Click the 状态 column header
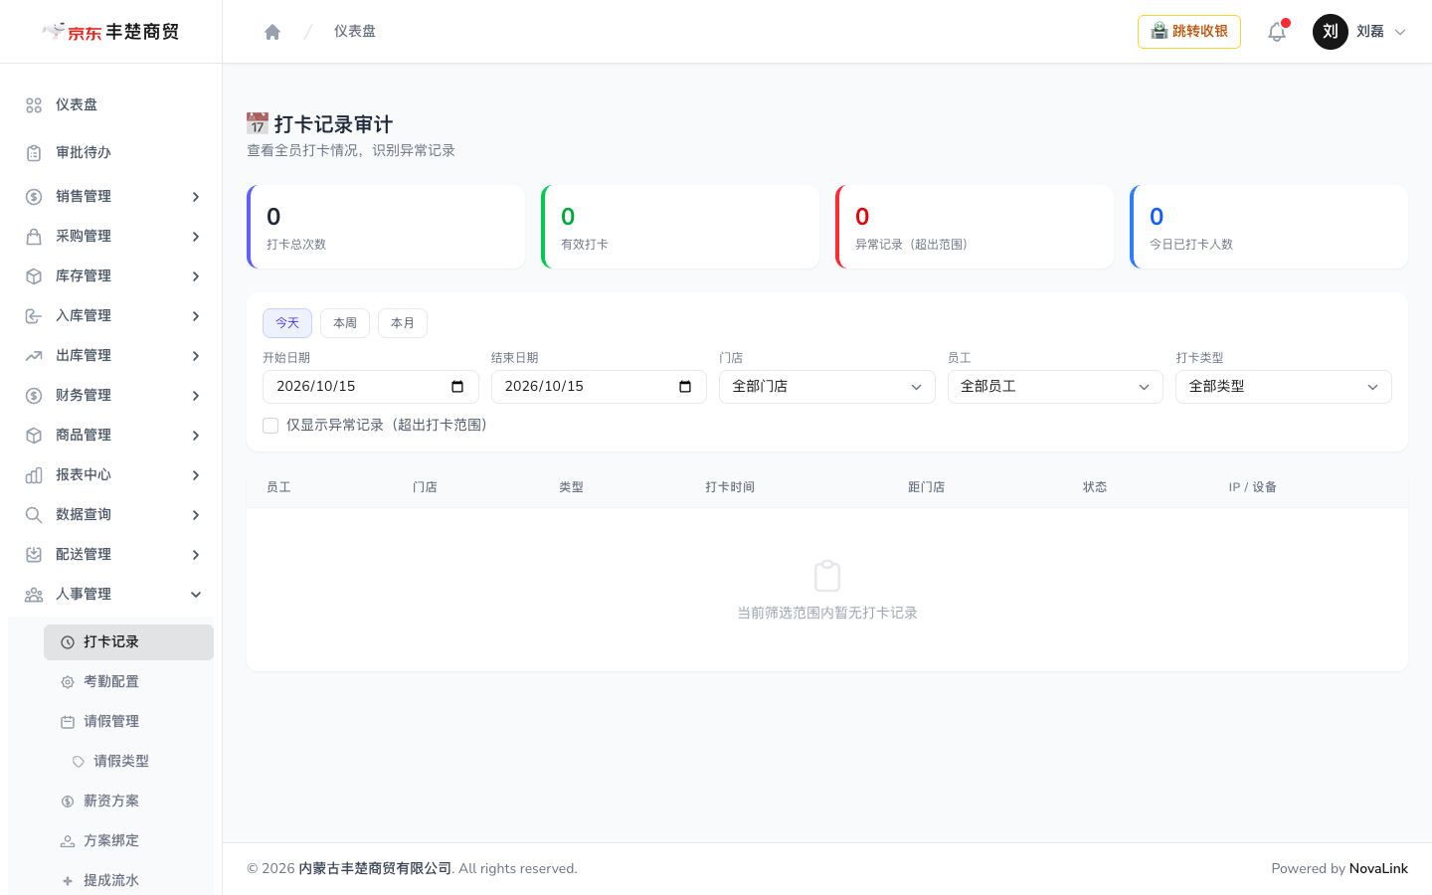Image resolution: width=1432 pixels, height=895 pixels. [x=1095, y=487]
